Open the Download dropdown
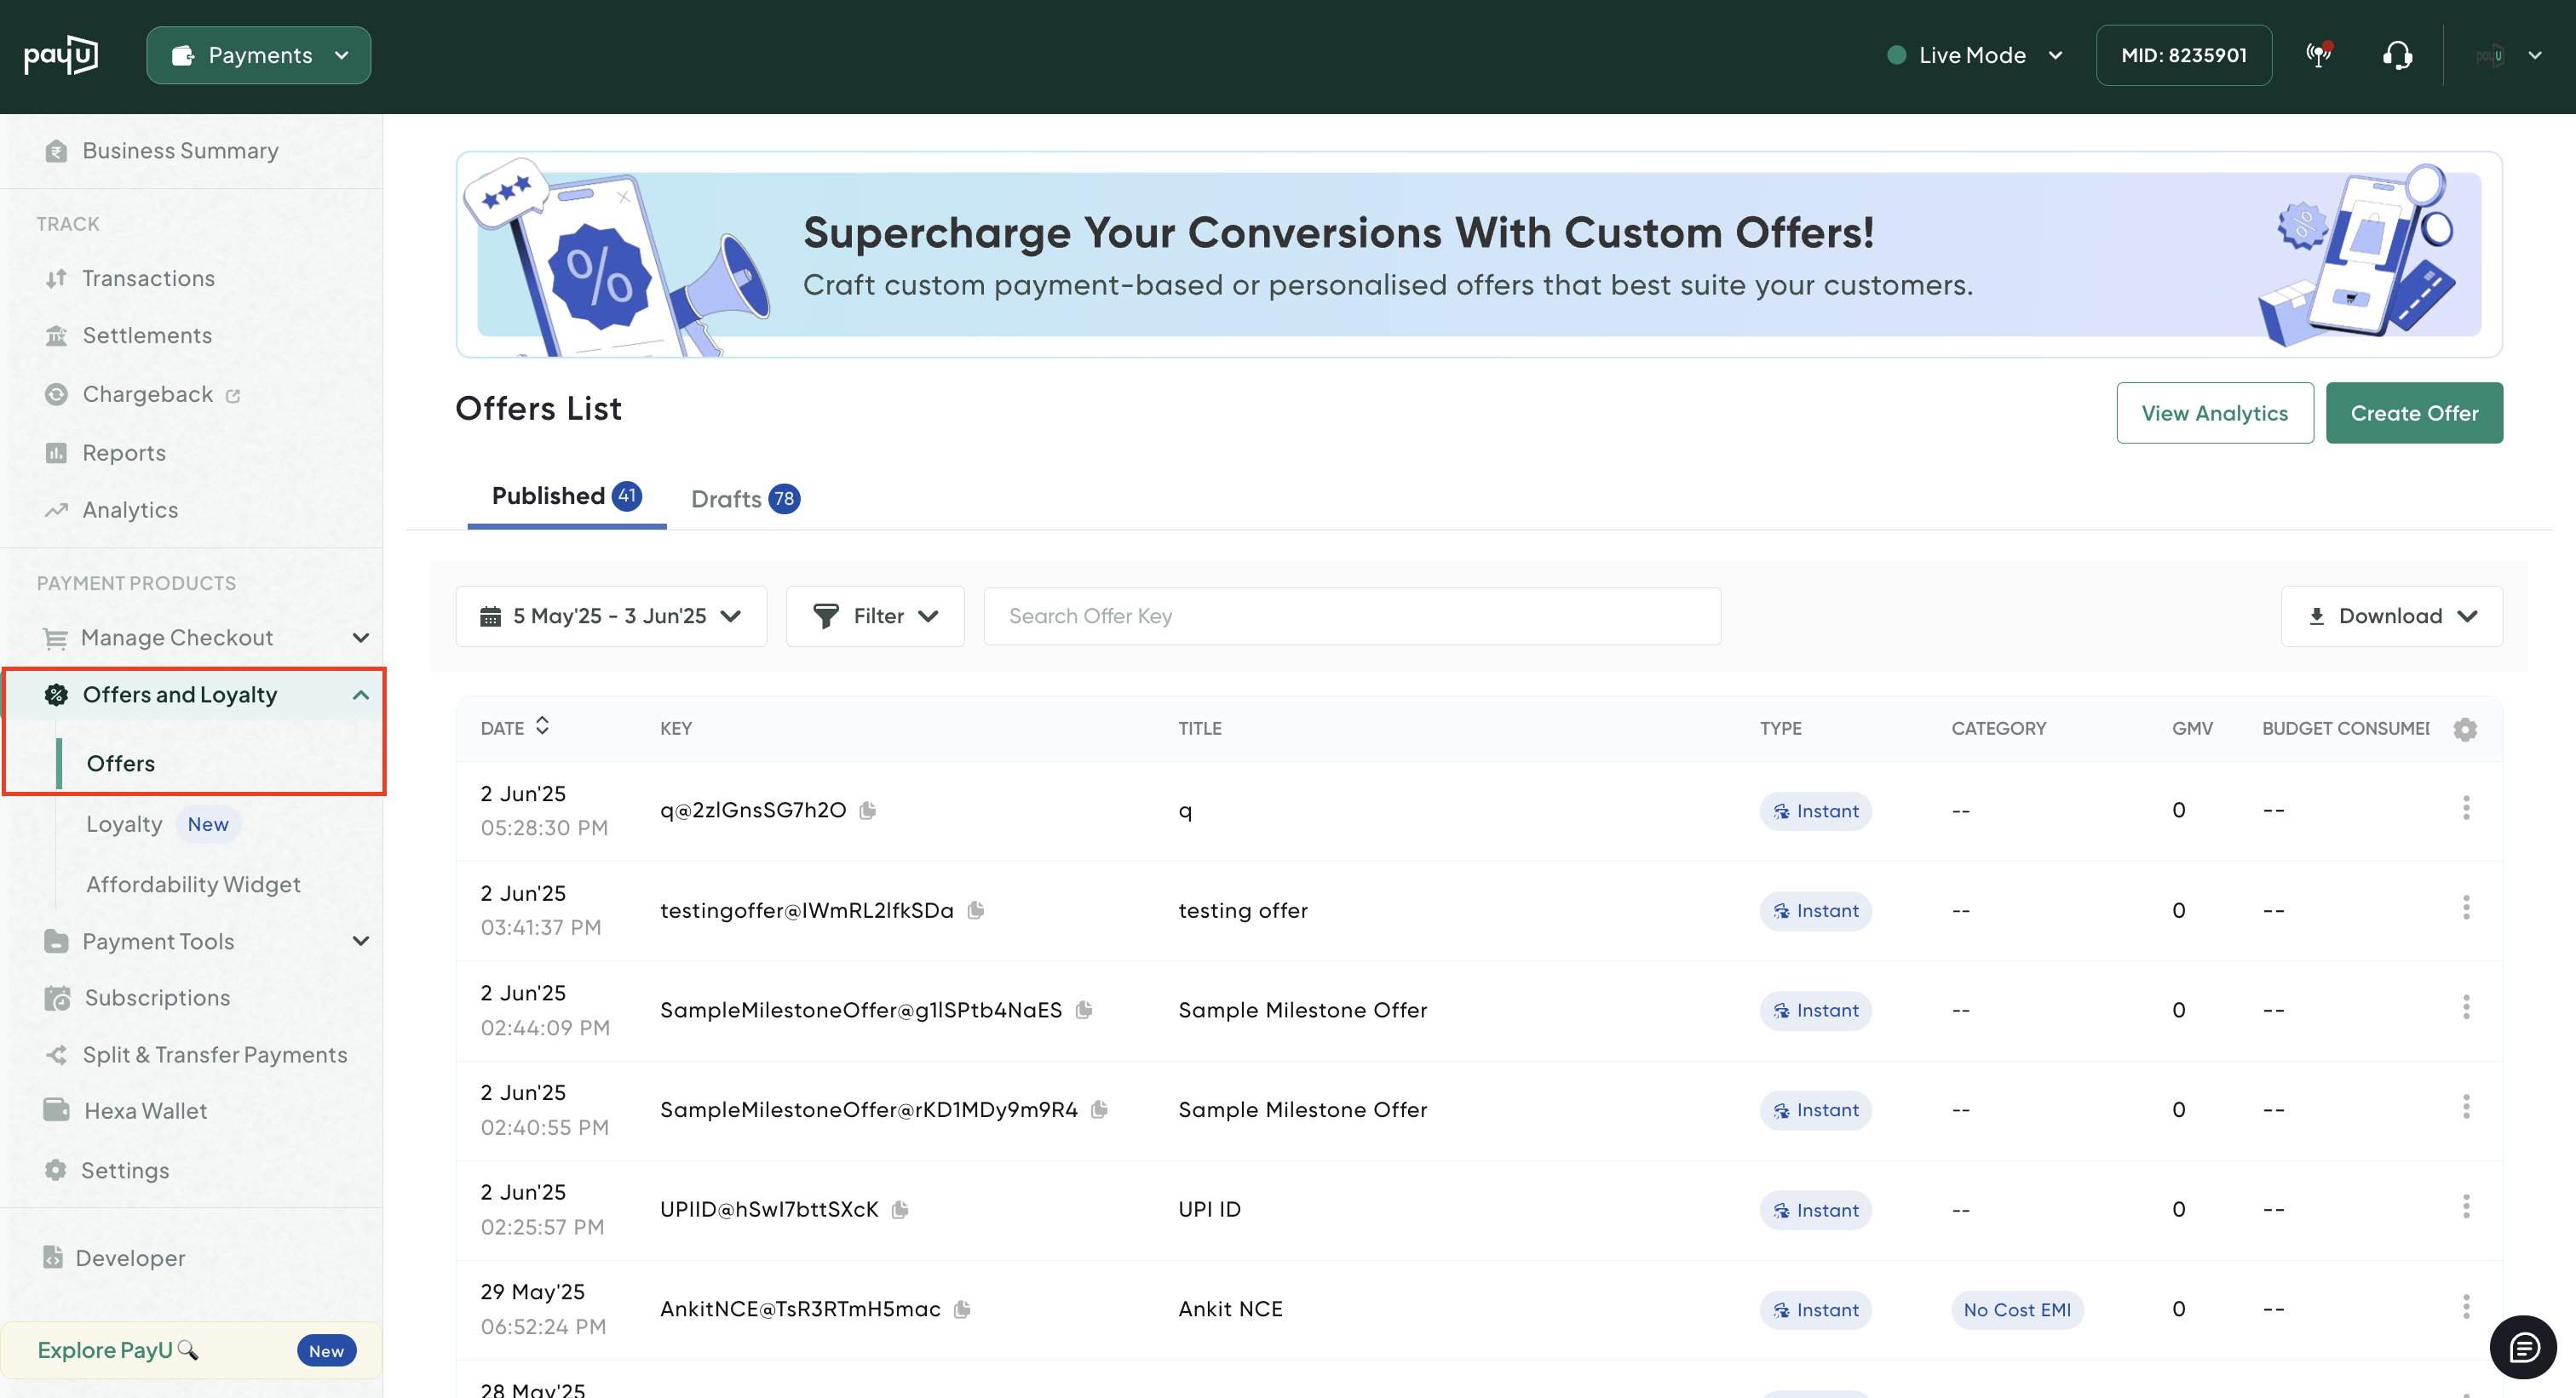Viewport: 2576px width, 1398px height. [2391, 616]
